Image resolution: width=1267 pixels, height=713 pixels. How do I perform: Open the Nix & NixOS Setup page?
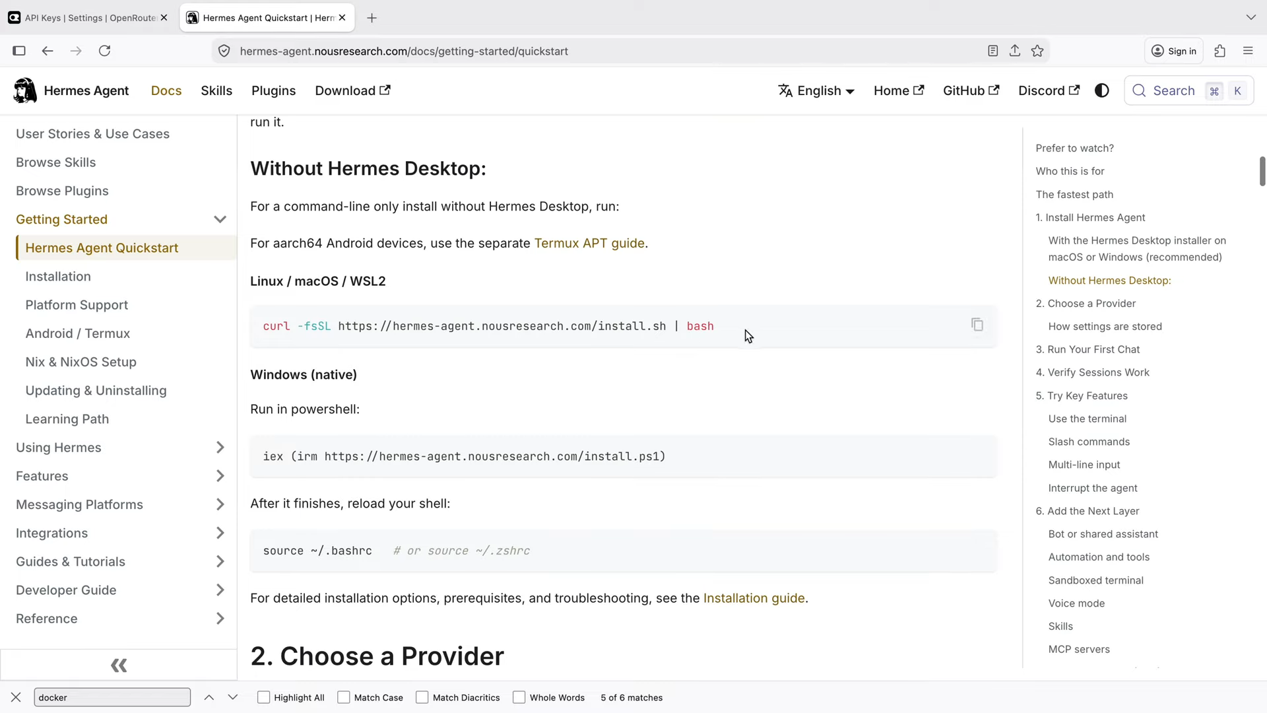click(x=81, y=362)
